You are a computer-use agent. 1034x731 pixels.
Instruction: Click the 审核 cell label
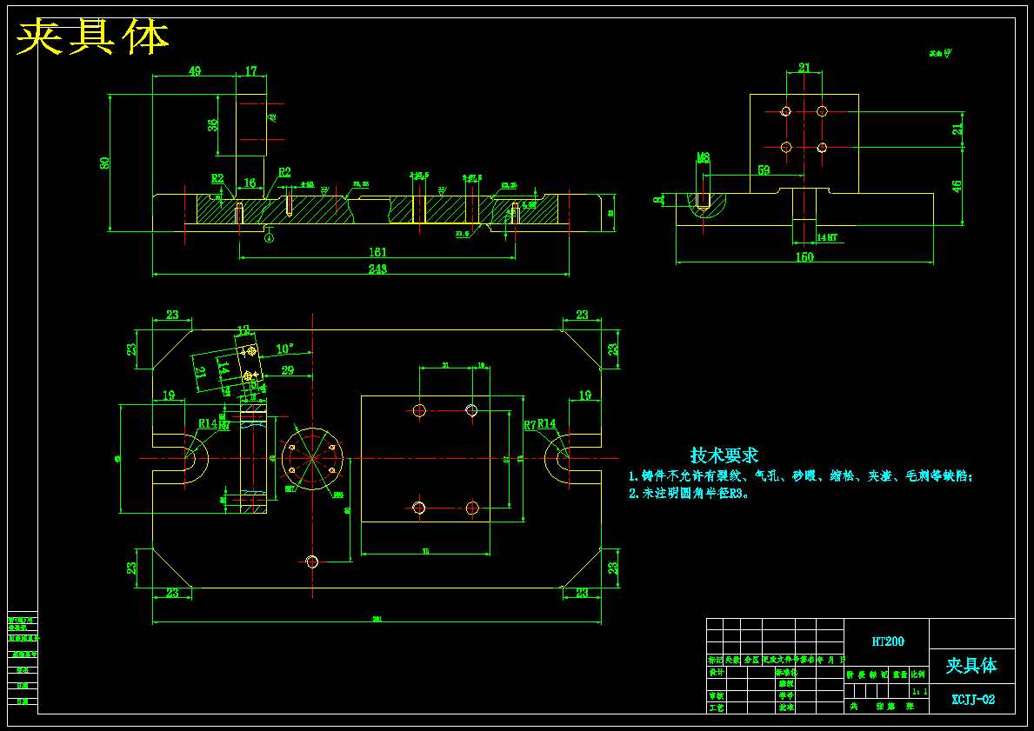tap(717, 695)
